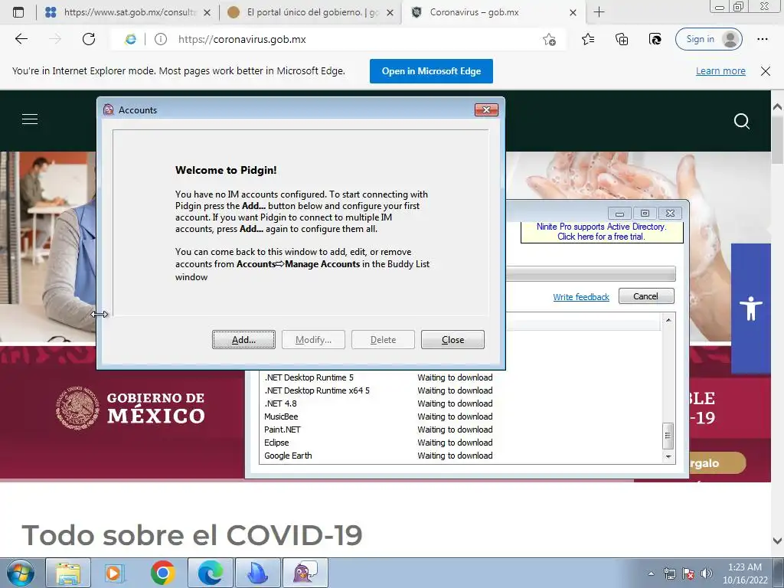Click the Ninite installation progress bar

point(590,274)
